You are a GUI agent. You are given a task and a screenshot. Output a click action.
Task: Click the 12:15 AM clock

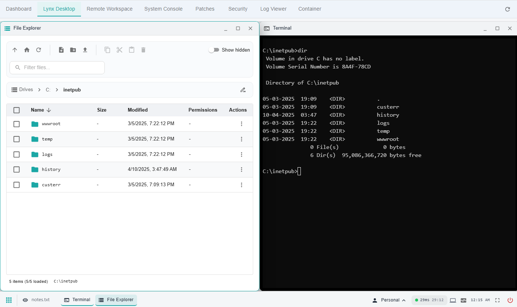[x=480, y=300]
